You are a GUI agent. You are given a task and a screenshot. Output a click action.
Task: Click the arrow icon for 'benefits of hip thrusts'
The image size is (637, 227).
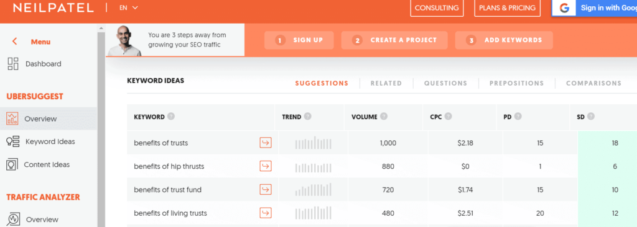click(x=266, y=166)
